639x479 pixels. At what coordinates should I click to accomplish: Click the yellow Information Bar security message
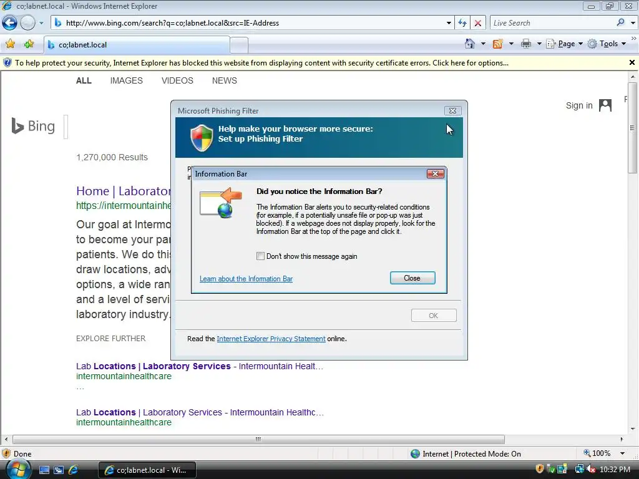click(x=261, y=63)
